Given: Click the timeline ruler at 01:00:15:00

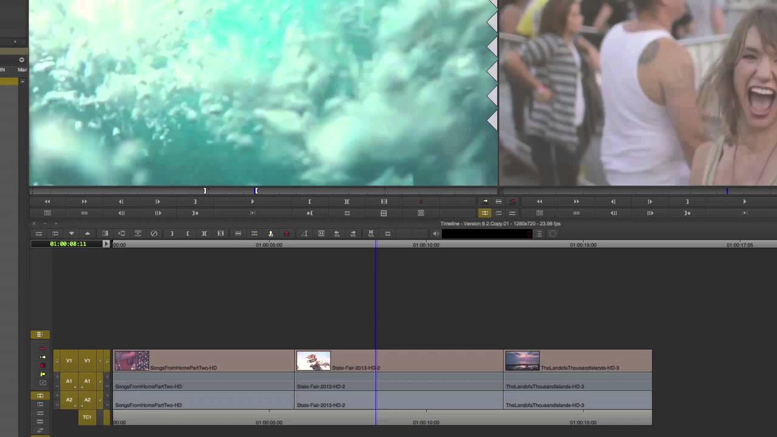Looking at the screenshot, I should (x=583, y=245).
